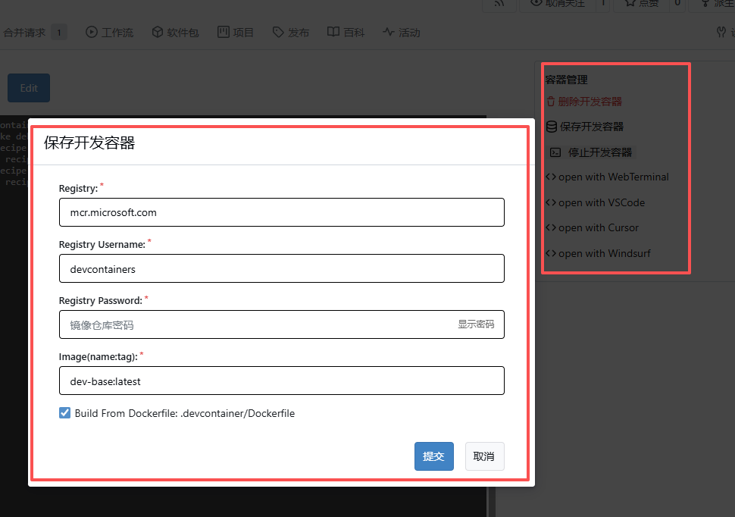Click the 取消 cancel button
The image size is (735, 517).
[x=484, y=456]
